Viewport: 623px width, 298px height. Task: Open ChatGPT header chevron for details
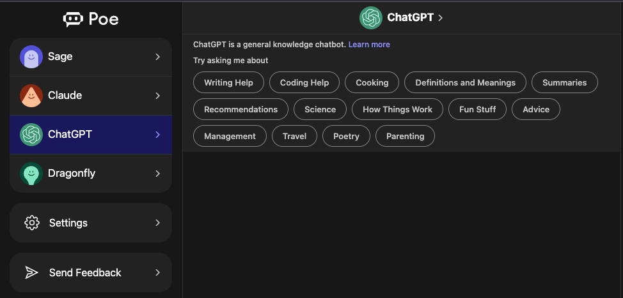click(440, 18)
